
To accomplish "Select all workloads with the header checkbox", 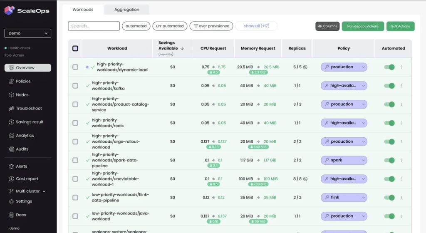I will 75,48.
